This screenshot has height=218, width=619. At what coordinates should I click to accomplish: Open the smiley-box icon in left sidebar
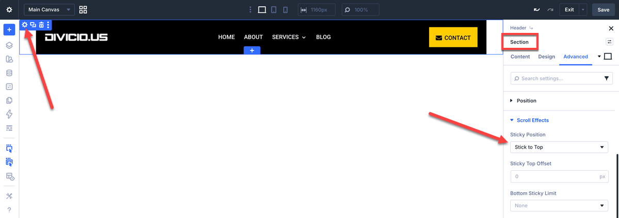coord(9,87)
